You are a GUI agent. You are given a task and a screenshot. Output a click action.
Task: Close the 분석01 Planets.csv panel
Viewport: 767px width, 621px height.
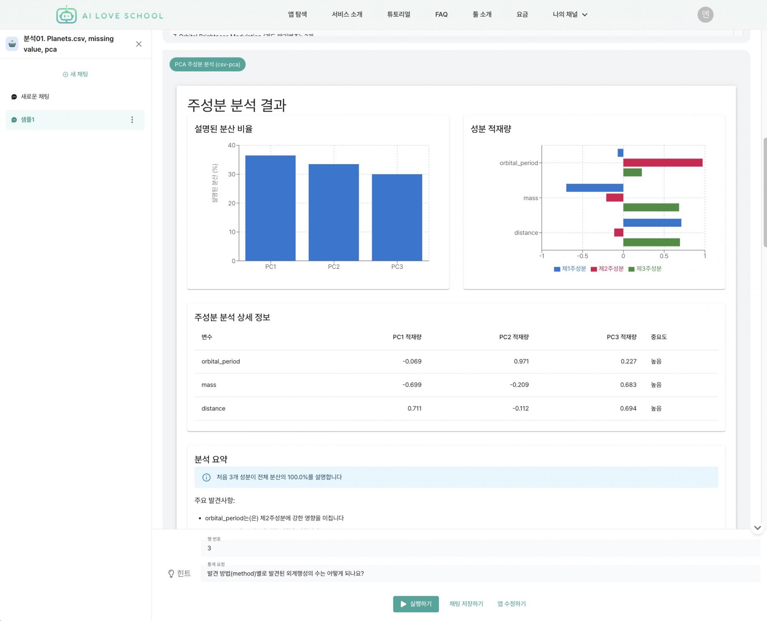(139, 44)
